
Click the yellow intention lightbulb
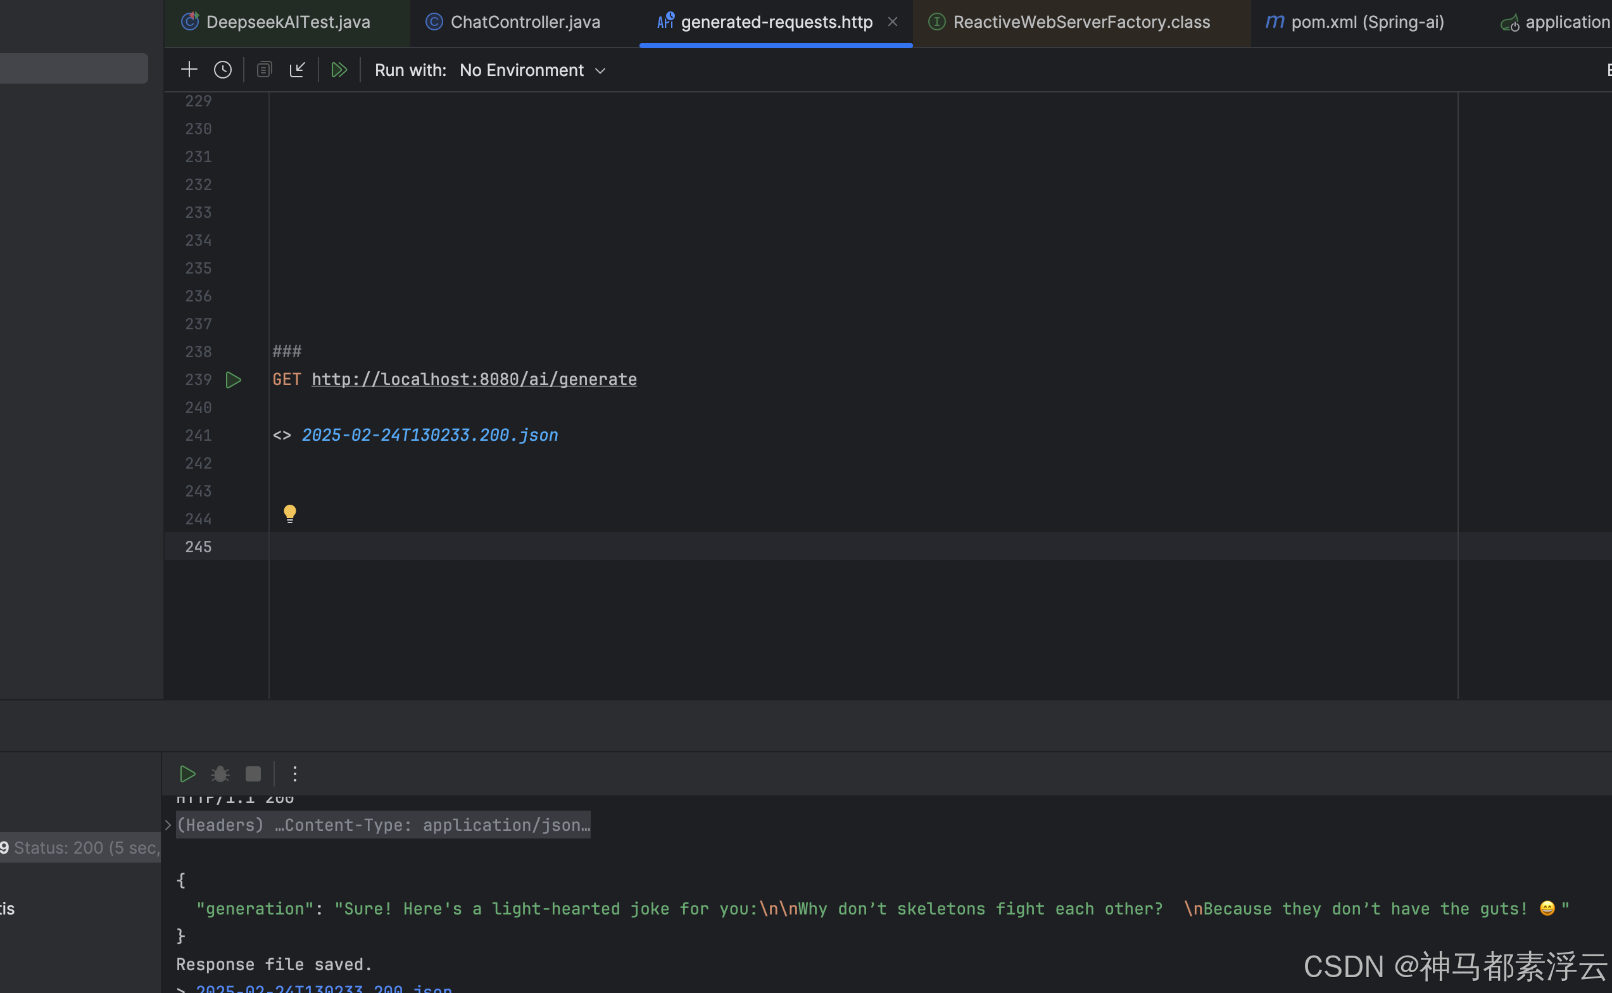pos(289,514)
